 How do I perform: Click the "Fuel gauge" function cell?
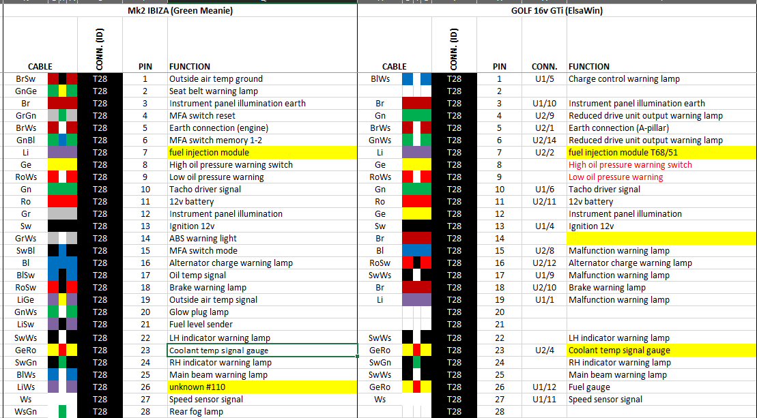[662, 387]
